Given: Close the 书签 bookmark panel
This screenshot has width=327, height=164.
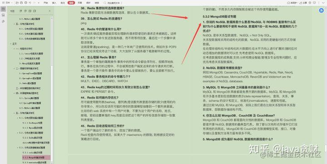Looking at the screenshot, I should [50, 11].
